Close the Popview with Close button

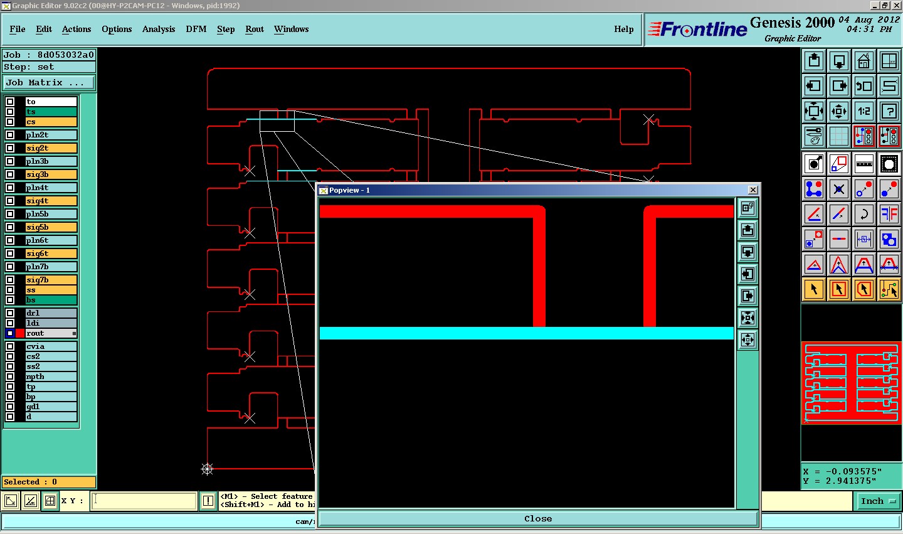point(538,518)
